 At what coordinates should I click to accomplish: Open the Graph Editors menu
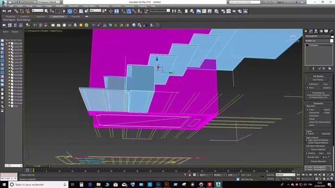pyautogui.click(x=89, y=6)
